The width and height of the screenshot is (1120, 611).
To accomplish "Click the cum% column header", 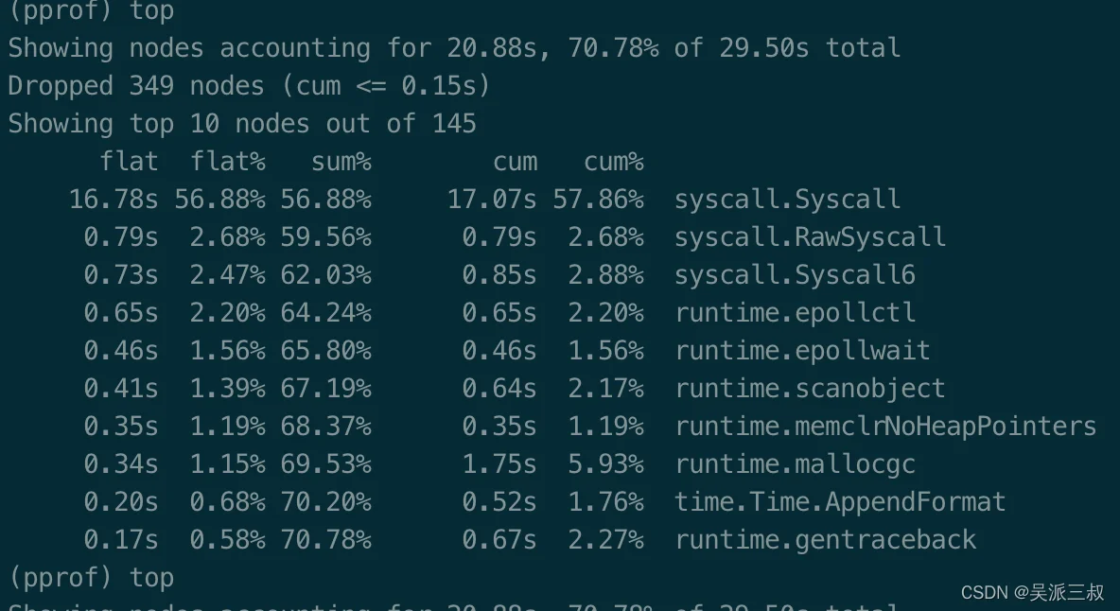I will [x=614, y=162].
